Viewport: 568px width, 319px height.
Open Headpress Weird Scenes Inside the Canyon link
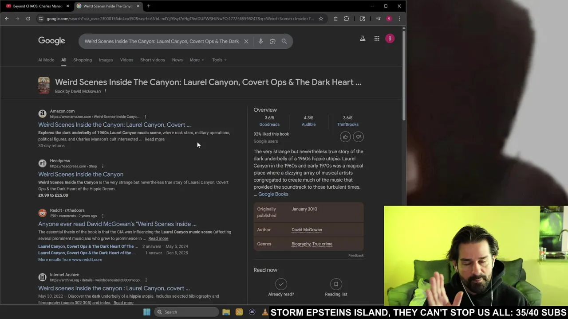click(x=81, y=175)
